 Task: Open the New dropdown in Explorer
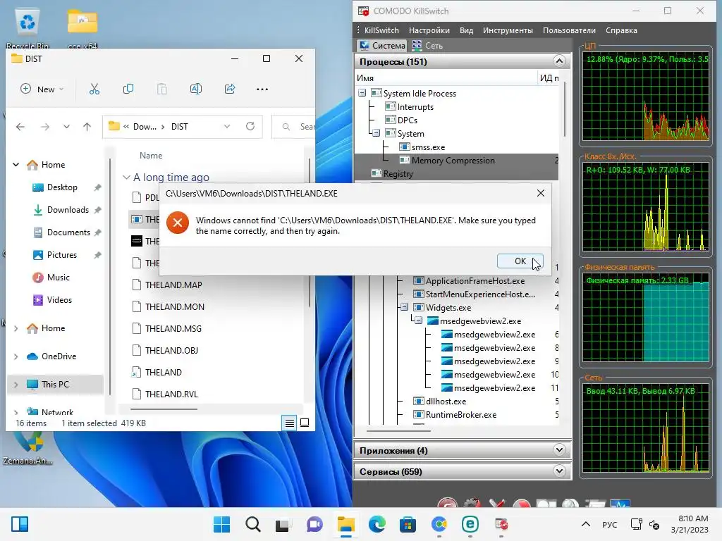point(42,89)
